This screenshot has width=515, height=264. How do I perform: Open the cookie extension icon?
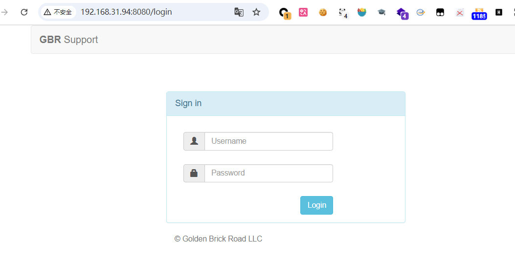point(323,13)
